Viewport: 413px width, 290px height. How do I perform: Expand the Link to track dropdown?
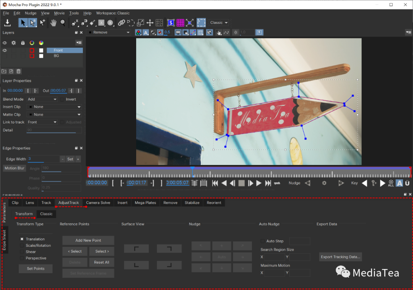point(42,122)
